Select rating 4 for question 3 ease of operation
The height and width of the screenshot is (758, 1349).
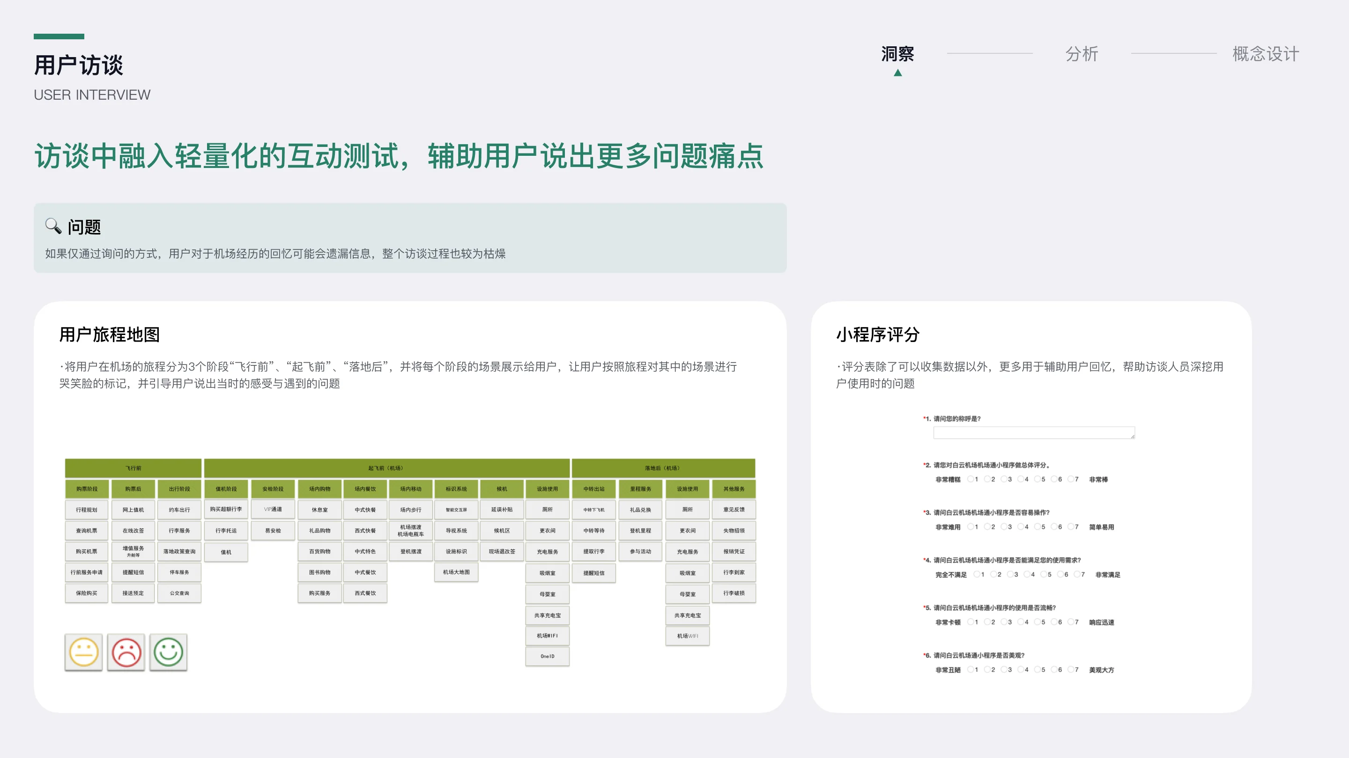click(x=1021, y=527)
